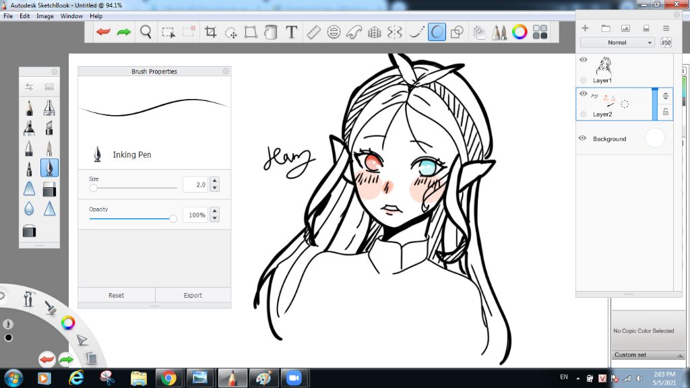Viewport: 690px width, 388px height.
Task: Add a layer group folder
Action: 606,28
